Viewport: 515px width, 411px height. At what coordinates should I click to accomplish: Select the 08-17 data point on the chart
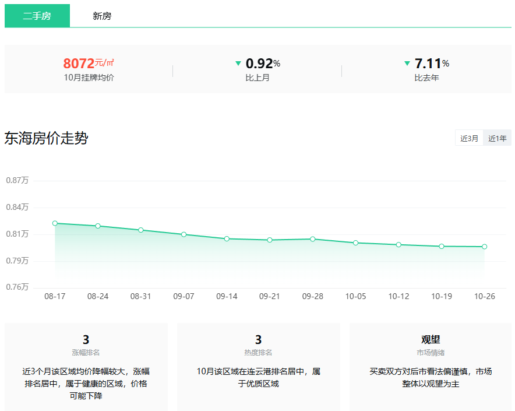click(55, 223)
